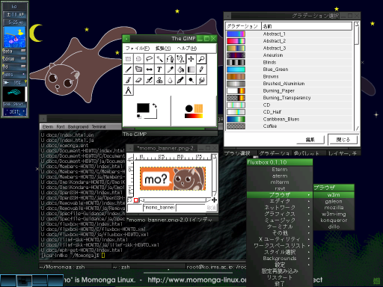Select the Fuzzy Select magic wand tool
The image size is (383, 287).
159,59
